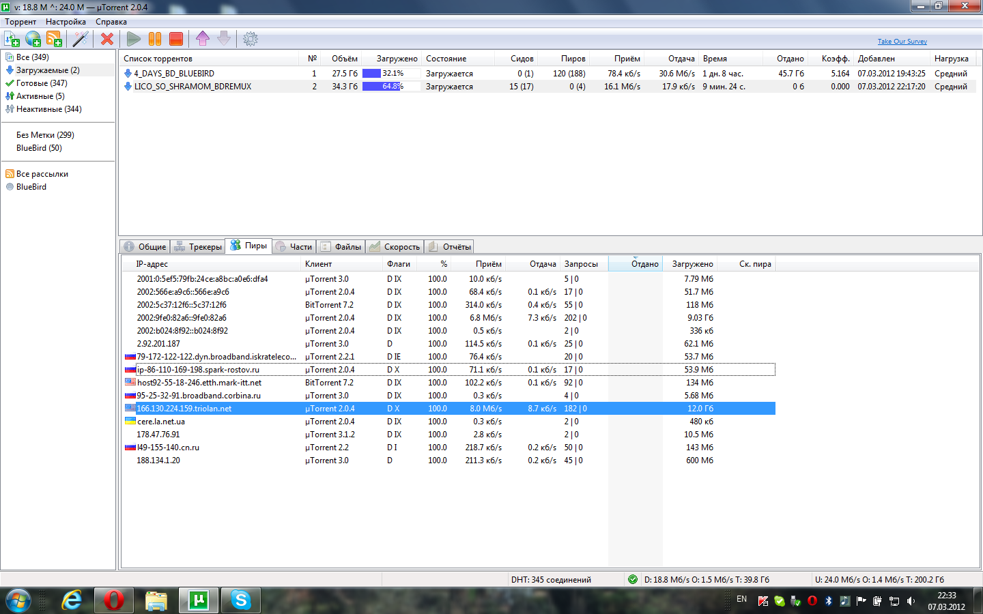Open the Create New Torrent wand icon
Viewport: 983px width, 614px height.
[81, 39]
